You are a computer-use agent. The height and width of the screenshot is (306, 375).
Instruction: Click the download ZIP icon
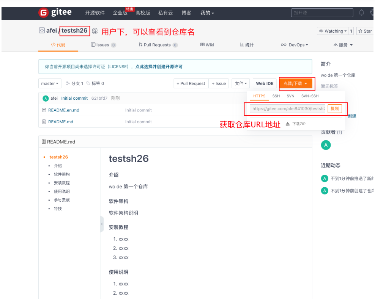tap(287, 124)
